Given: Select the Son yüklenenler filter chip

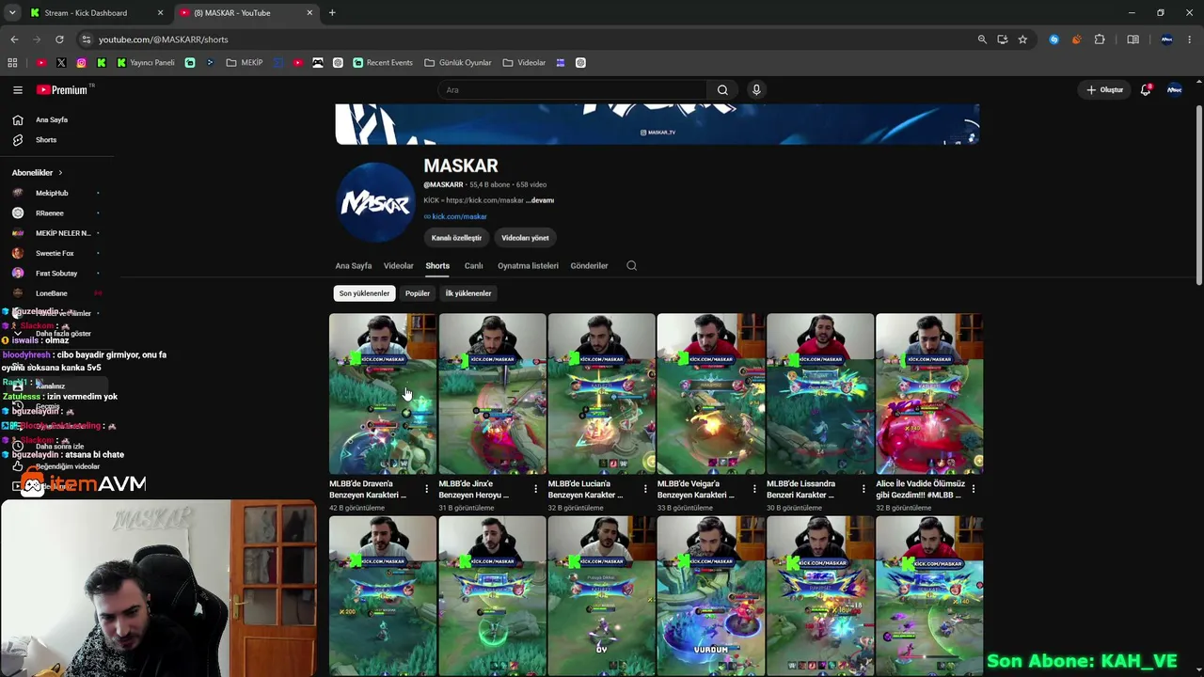Looking at the screenshot, I should 364,293.
